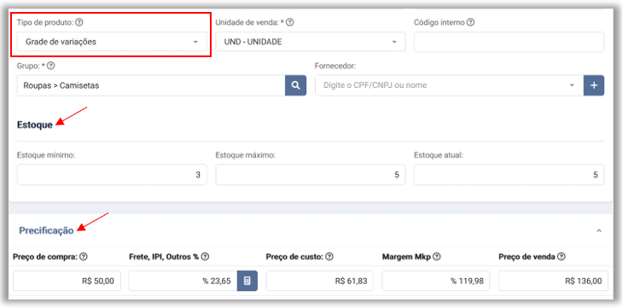Click the Grupo search magnifier icon
This screenshot has width=622, height=308.
coord(295,85)
